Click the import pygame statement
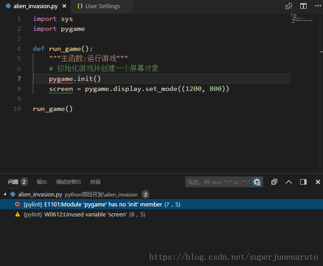This screenshot has height=266, width=323. [59, 29]
